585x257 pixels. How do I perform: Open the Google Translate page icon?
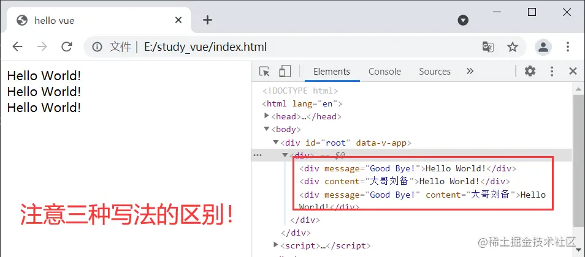coord(488,47)
